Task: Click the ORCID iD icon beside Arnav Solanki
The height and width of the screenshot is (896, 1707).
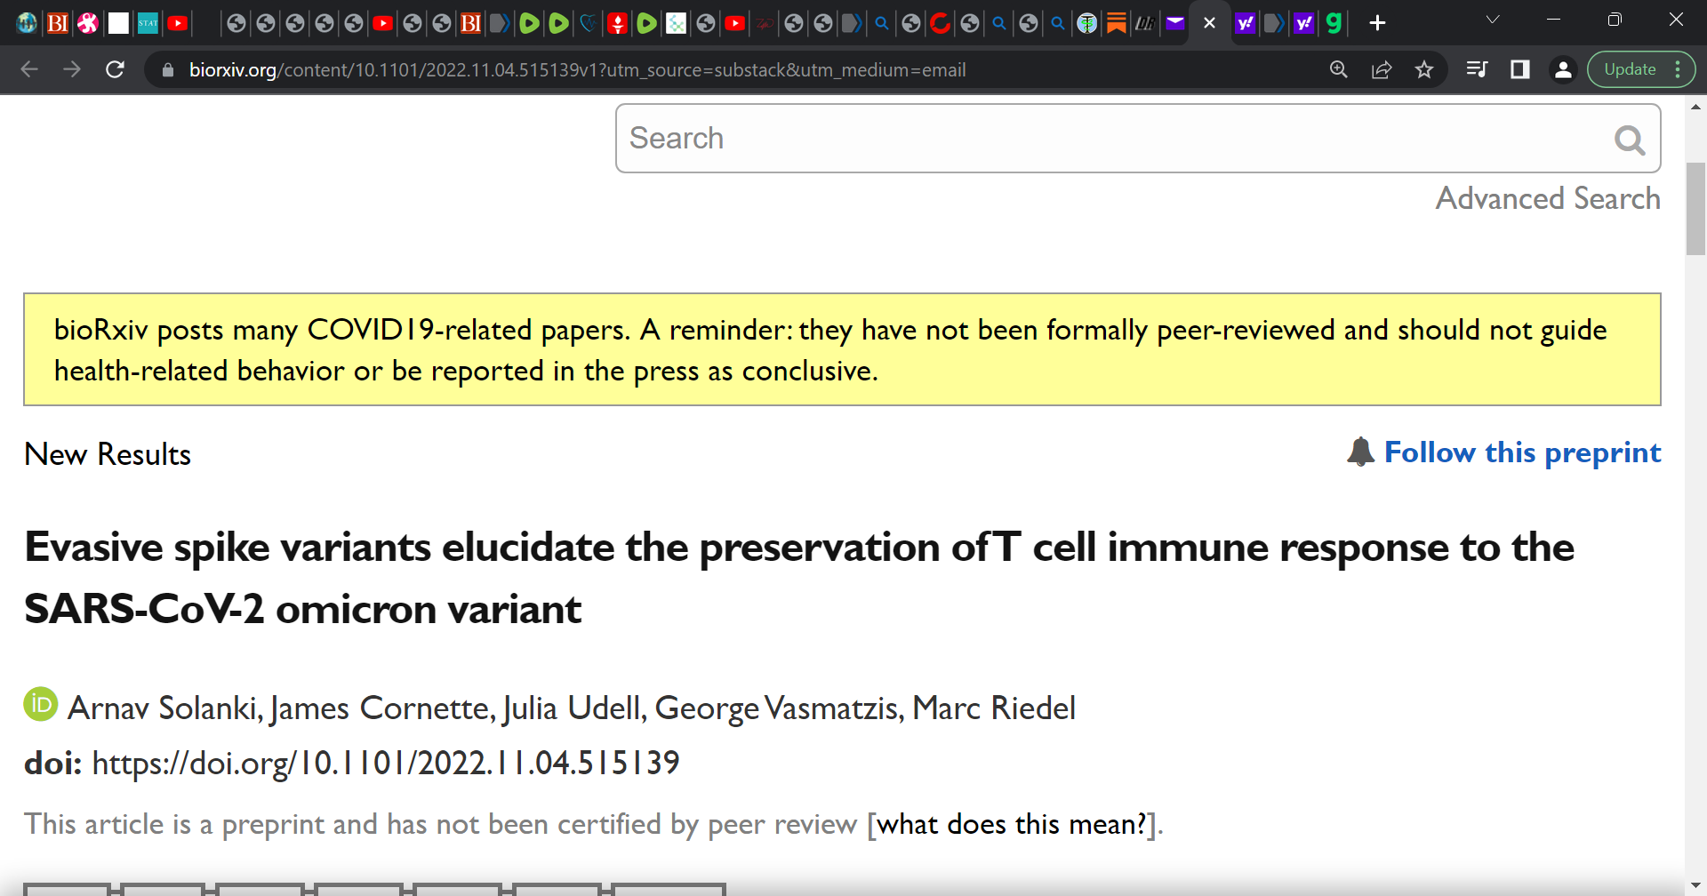Action: [40, 705]
